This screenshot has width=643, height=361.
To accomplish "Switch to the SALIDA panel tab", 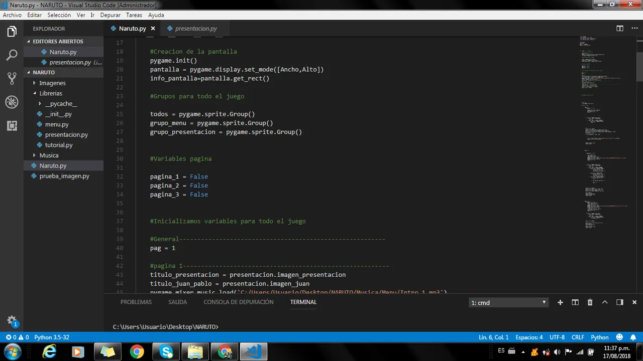I will [x=178, y=302].
